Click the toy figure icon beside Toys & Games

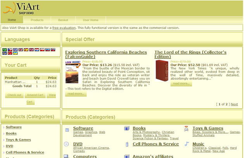pyautogui.click(x=186, y=129)
